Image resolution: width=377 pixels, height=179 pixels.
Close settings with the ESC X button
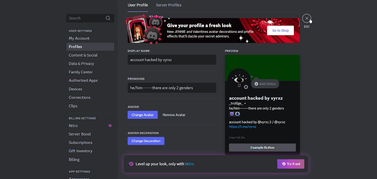pyautogui.click(x=307, y=19)
